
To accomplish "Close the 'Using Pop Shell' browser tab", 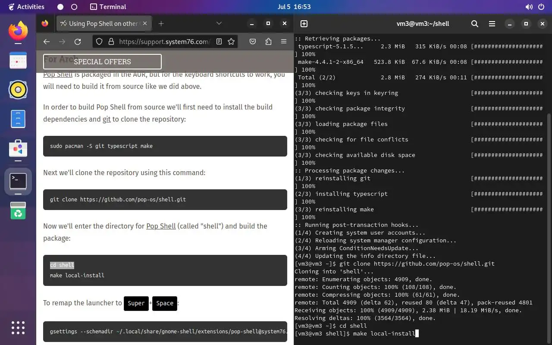I will click(x=145, y=23).
